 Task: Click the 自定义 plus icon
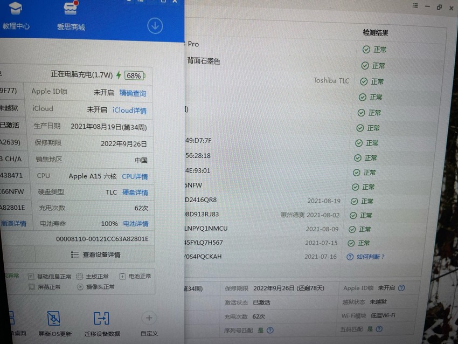coord(149,318)
